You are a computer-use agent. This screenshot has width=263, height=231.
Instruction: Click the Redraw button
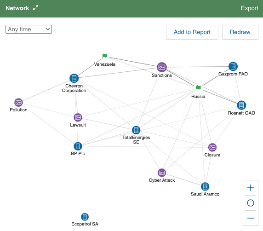[x=240, y=32]
